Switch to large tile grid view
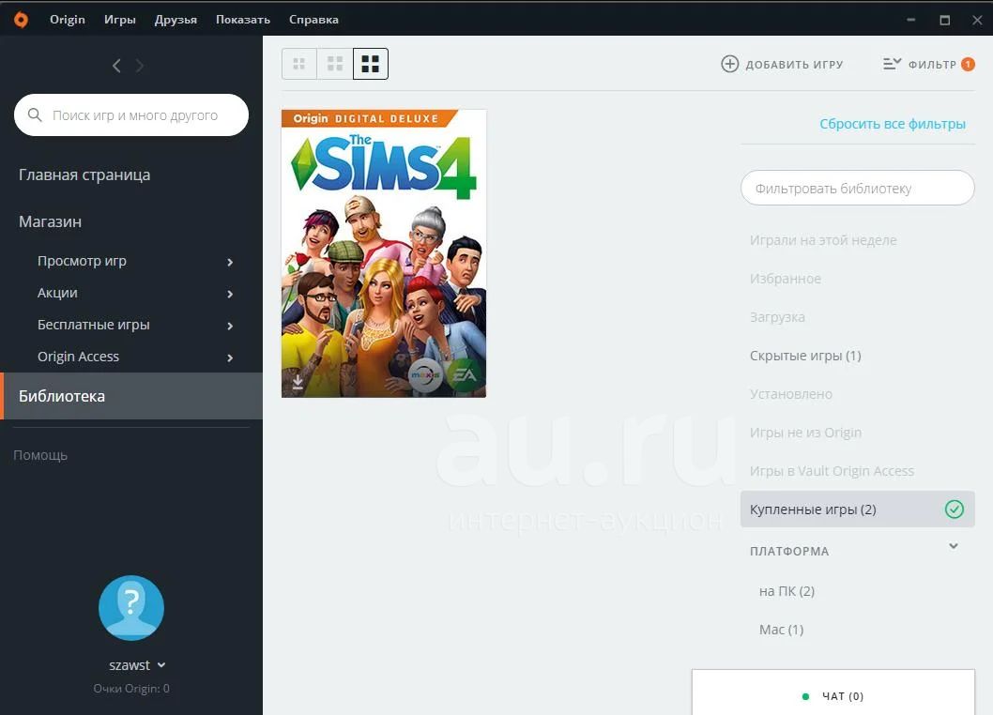The image size is (993, 715). coord(371,63)
